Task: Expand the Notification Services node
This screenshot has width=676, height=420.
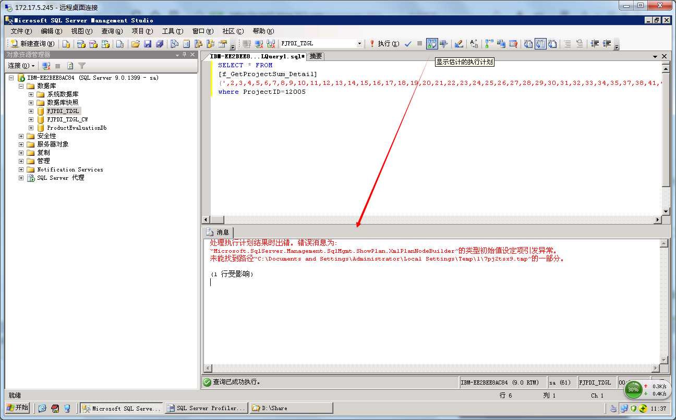Action: (x=21, y=169)
